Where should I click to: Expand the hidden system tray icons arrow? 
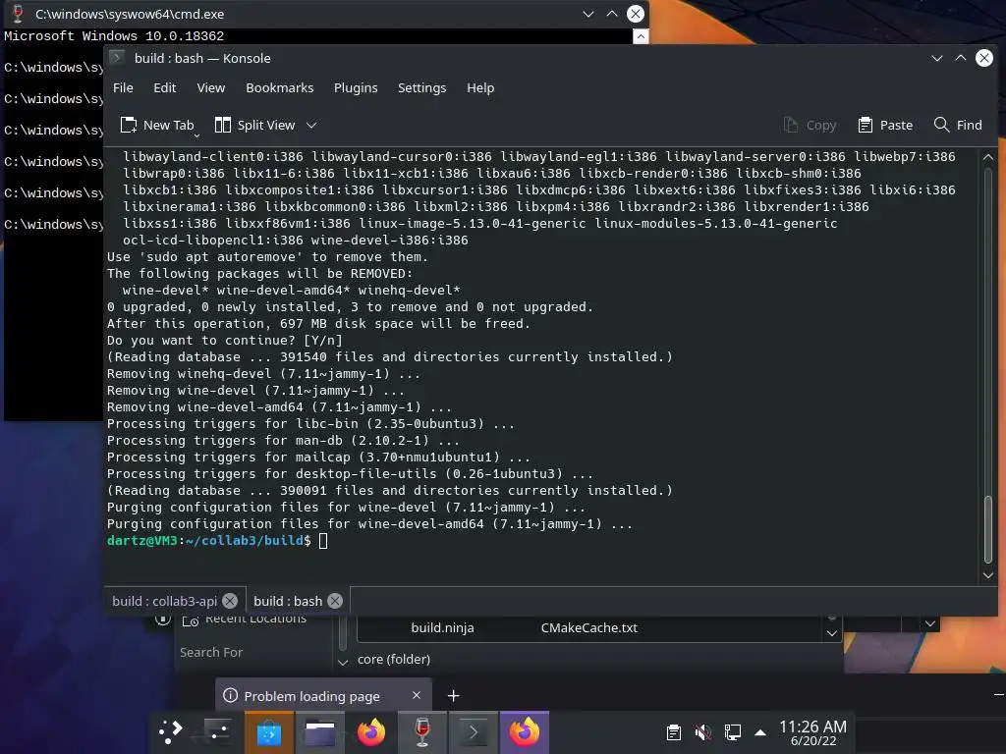point(760,732)
